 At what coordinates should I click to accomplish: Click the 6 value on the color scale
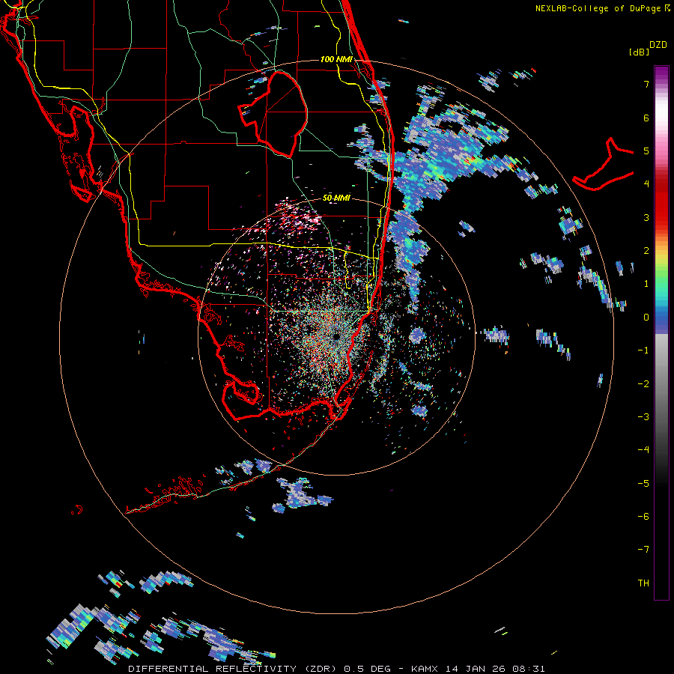pyautogui.click(x=646, y=118)
